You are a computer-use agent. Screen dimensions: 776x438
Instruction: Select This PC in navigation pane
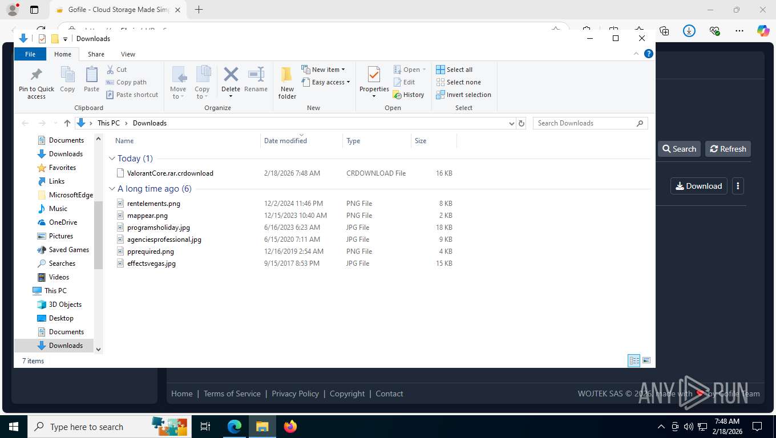coord(55,291)
